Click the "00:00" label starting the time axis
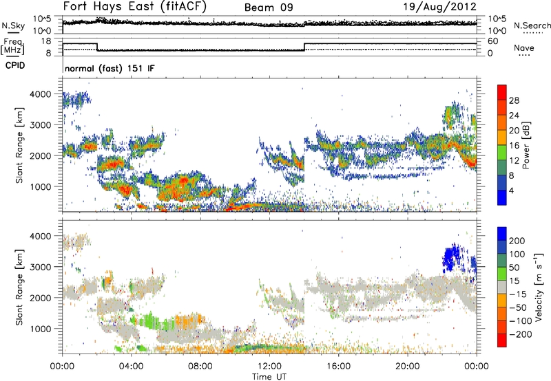This screenshot has height=381, width=551. (x=62, y=367)
